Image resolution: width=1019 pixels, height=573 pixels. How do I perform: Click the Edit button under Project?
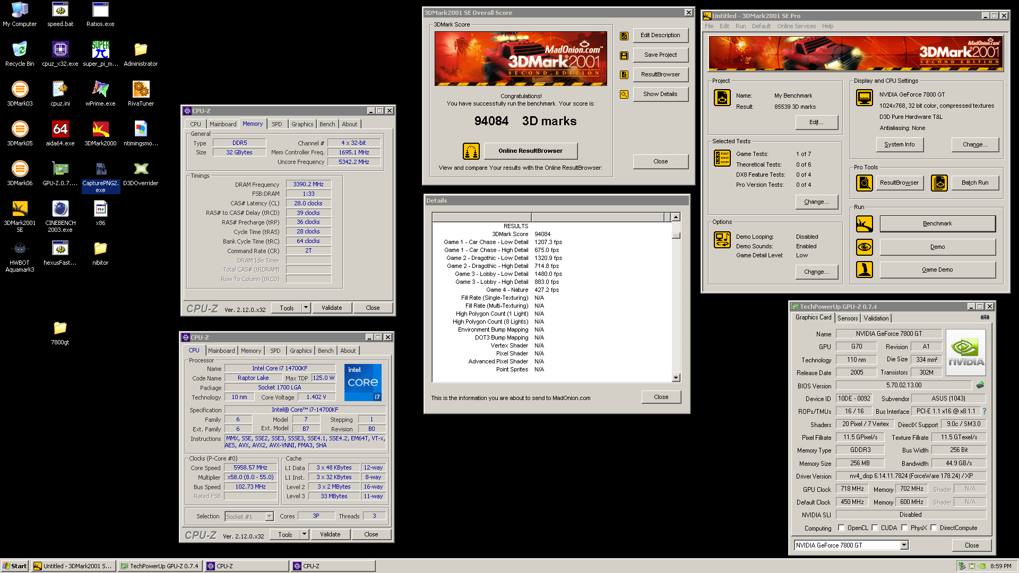pos(816,123)
